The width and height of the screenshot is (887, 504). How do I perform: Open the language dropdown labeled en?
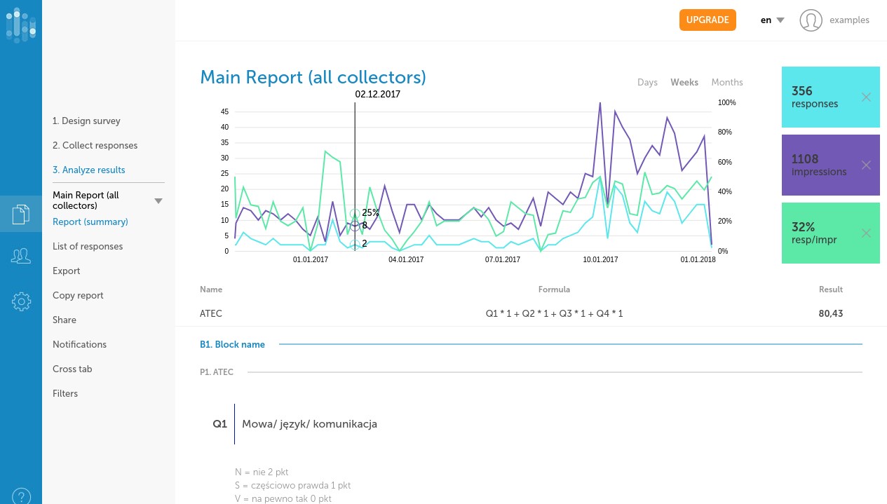click(x=772, y=20)
